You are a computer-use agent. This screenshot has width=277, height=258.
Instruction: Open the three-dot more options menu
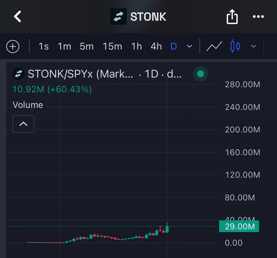pos(258,17)
